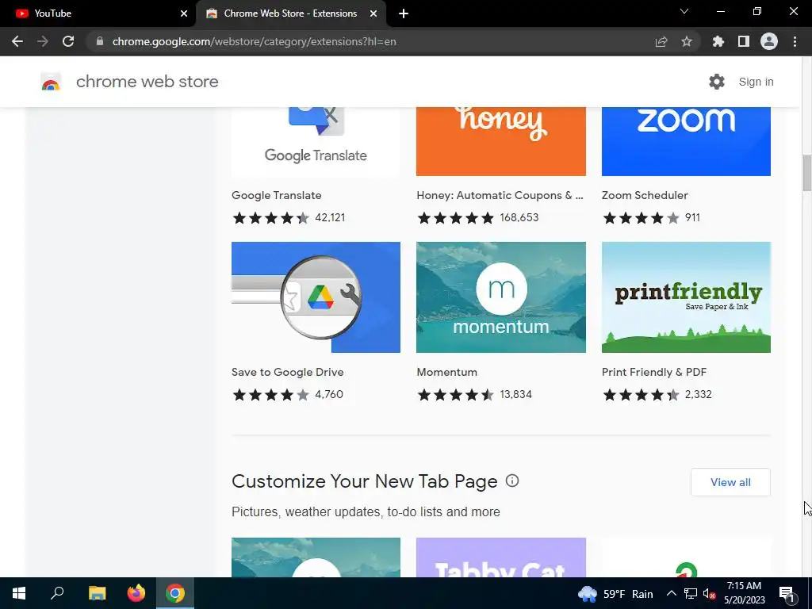This screenshot has width=812, height=609.
Task: Open the Honey extension thumbnail
Action: pos(501,141)
